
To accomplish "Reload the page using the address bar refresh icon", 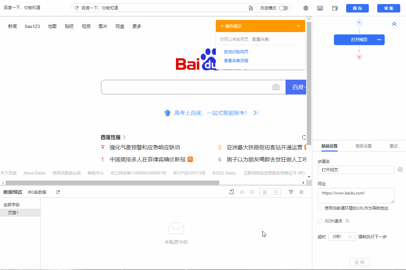I will pyautogui.click(x=76, y=8).
